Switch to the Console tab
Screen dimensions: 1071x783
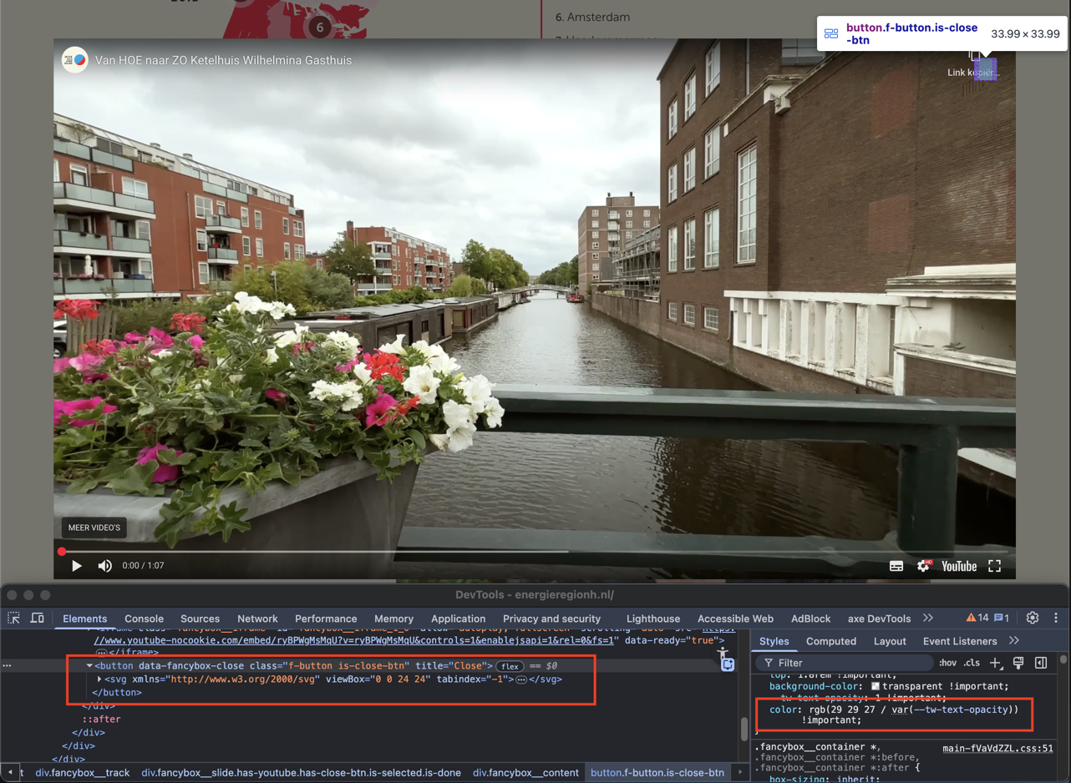(x=144, y=619)
